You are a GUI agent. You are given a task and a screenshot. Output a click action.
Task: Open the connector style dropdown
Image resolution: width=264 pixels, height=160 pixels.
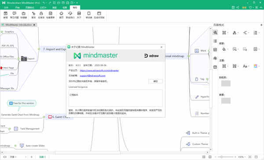246,33
